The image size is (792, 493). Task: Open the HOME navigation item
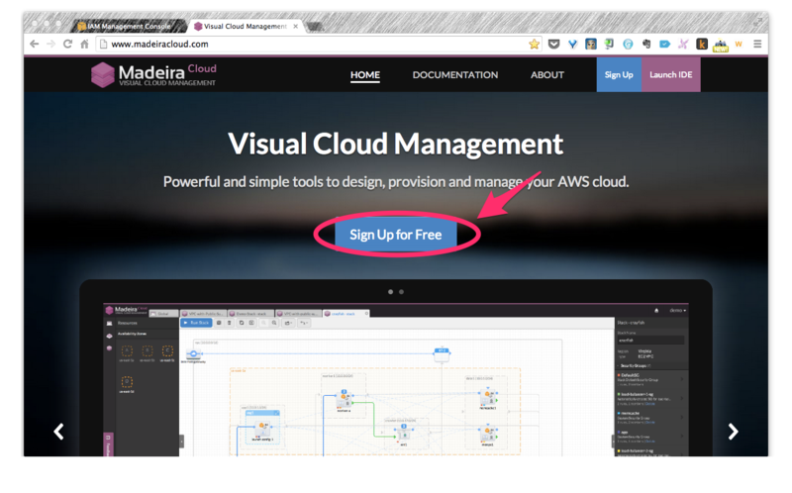365,75
